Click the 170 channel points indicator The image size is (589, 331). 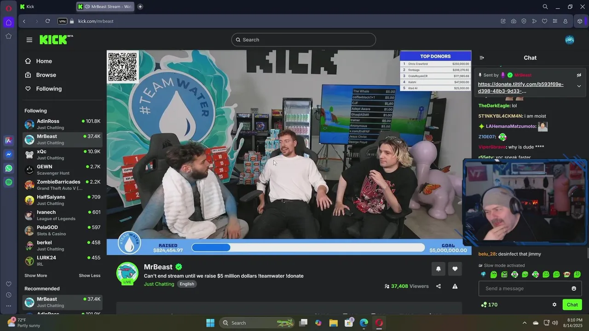(489, 305)
